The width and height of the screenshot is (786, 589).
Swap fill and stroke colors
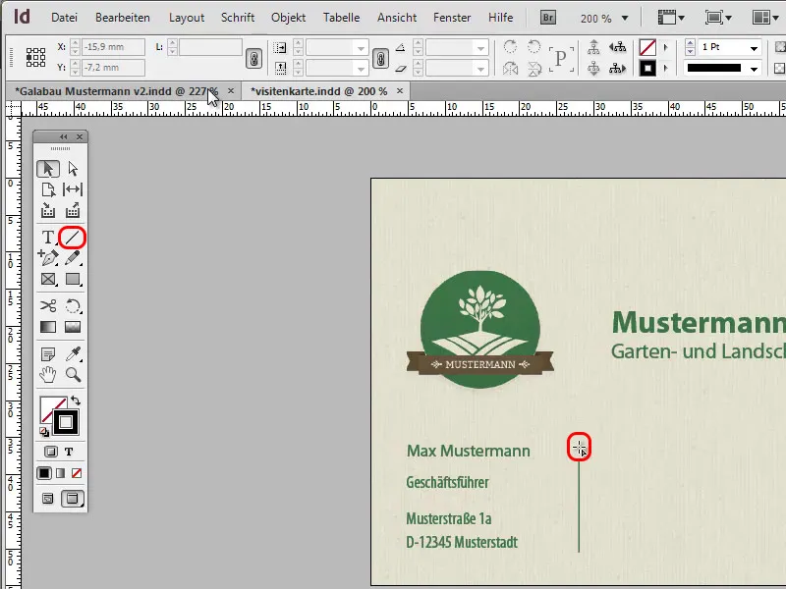click(76, 401)
